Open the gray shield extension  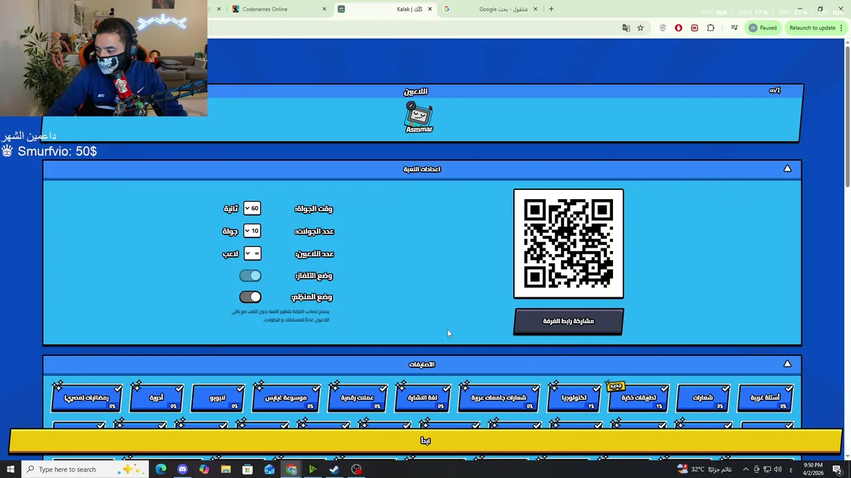662,28
